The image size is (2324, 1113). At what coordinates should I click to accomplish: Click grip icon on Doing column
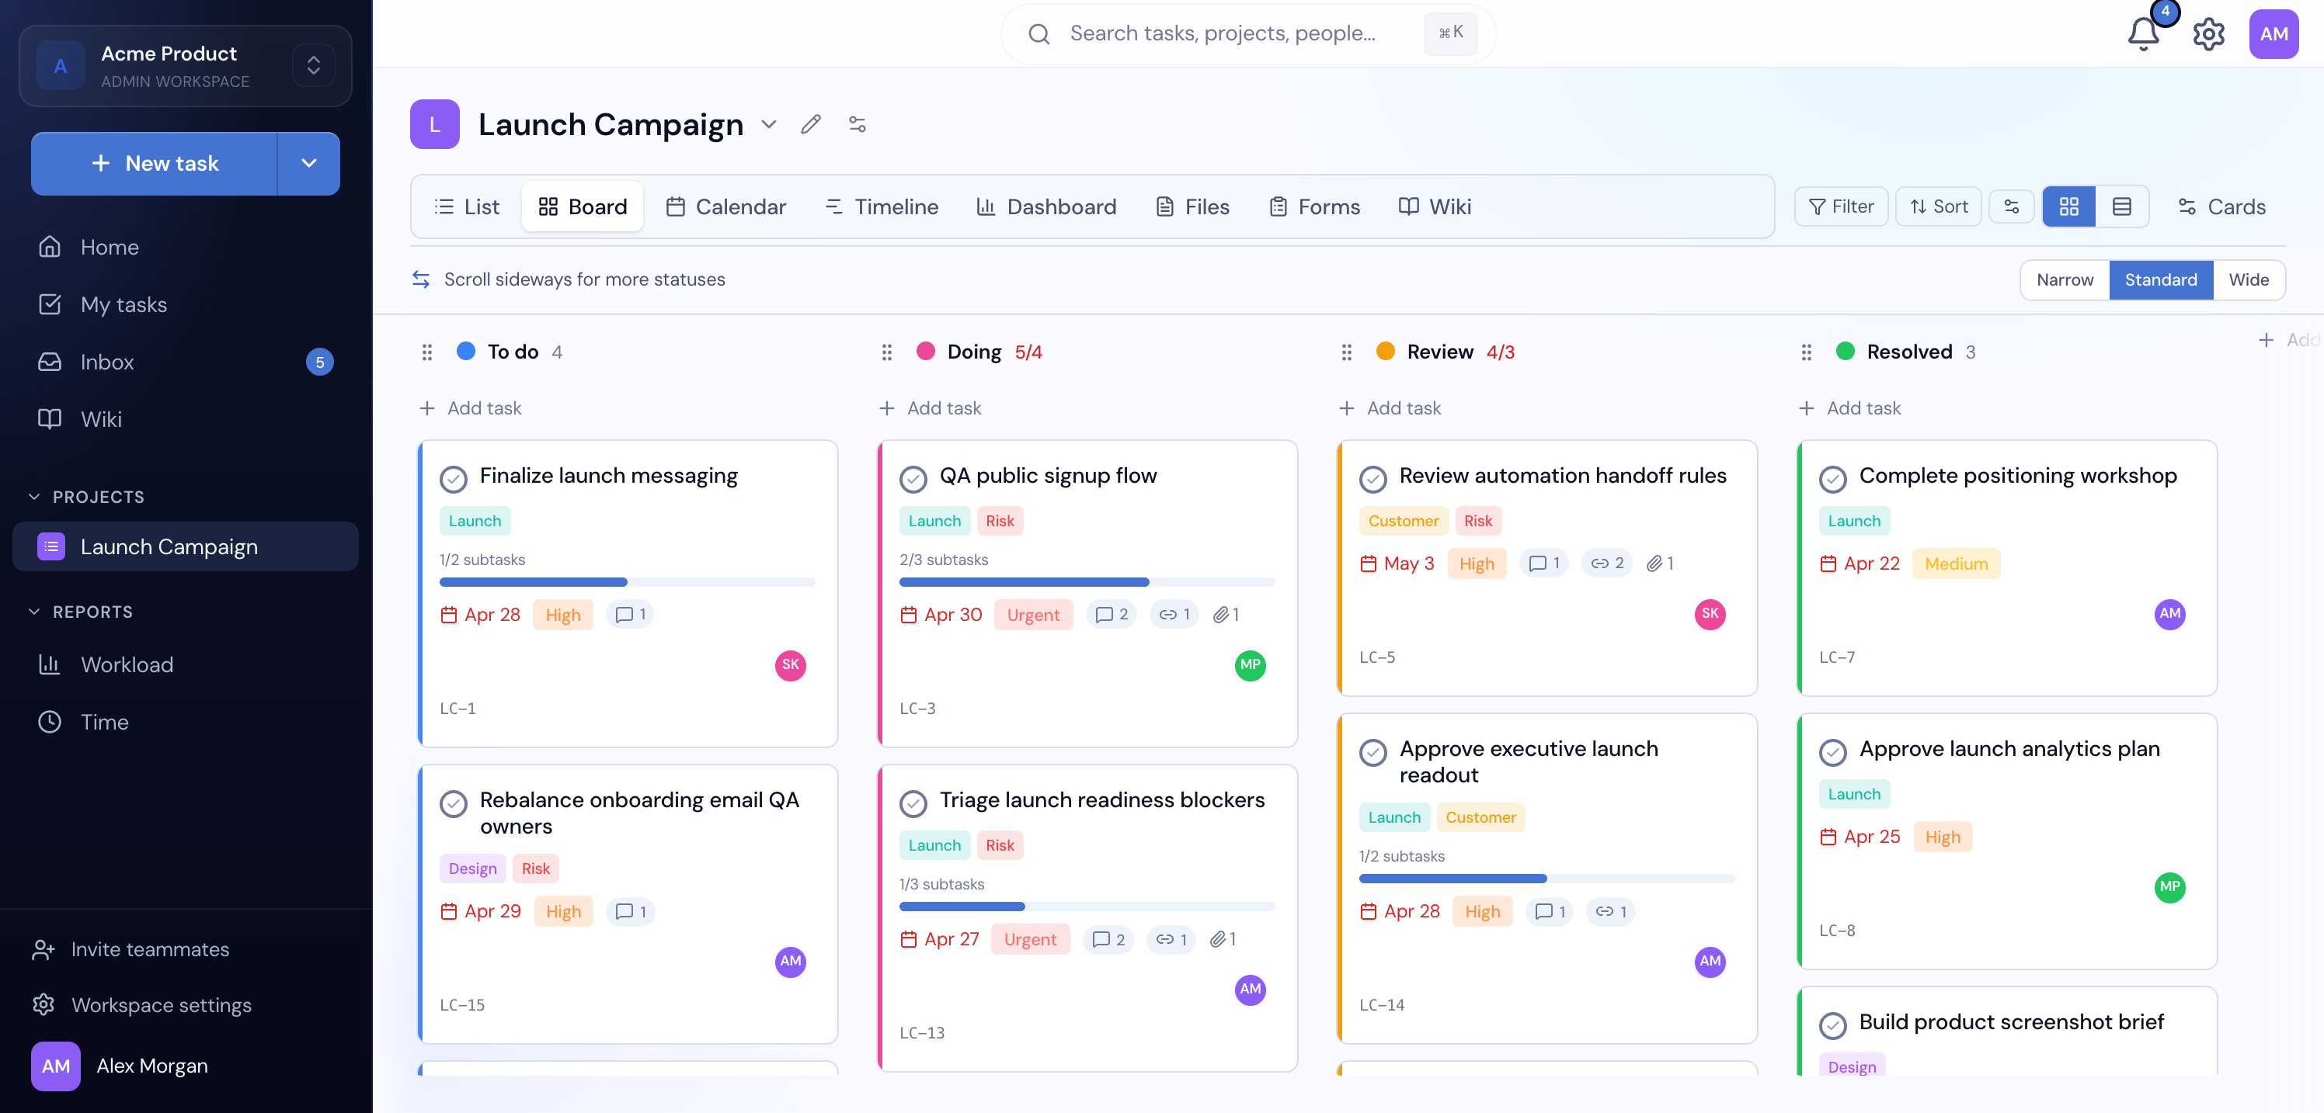pyautogui.click(x=887, y=352)
